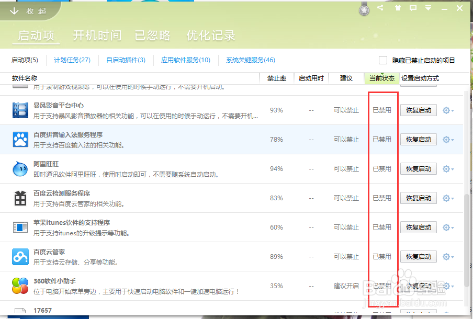Click 百度云检测服务程序 gift icon

(x=20, y=198)
